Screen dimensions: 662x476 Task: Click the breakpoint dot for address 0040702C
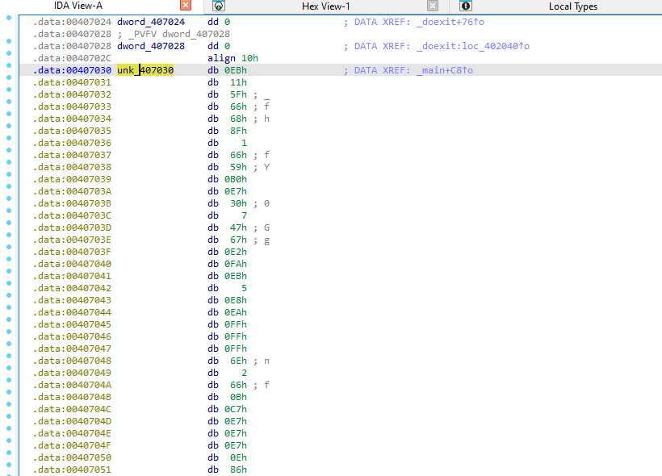[9, 53]
